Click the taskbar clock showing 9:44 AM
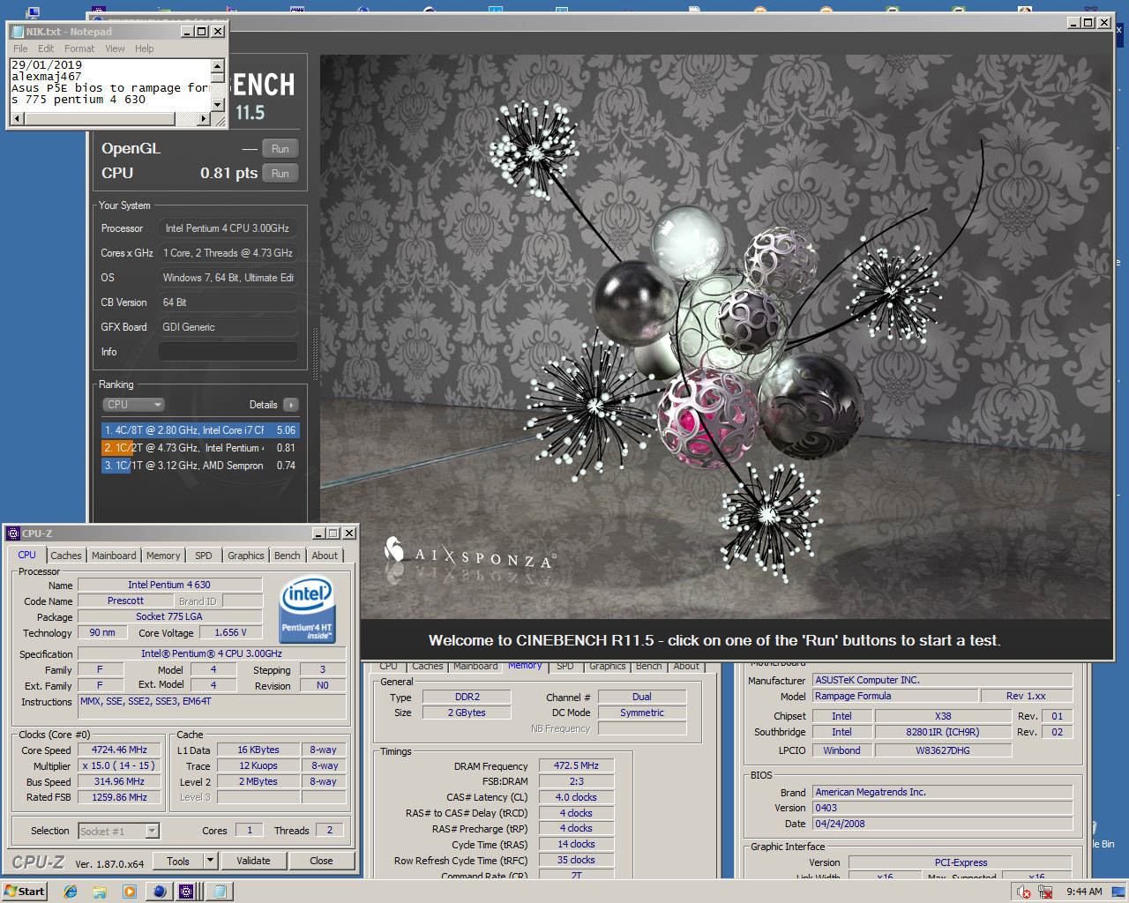The height and width of the screenshot is (903, 1129). pos(1084,892)
